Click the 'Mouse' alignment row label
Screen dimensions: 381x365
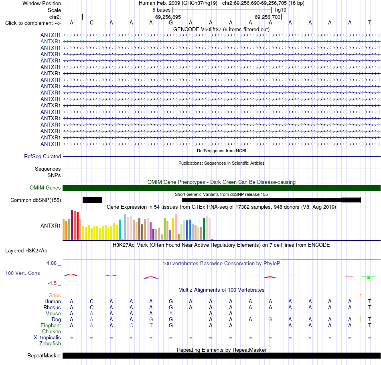pos(53,314)
